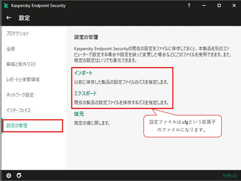Click the 設定の管理 heading text

click(x=86, y=37)
